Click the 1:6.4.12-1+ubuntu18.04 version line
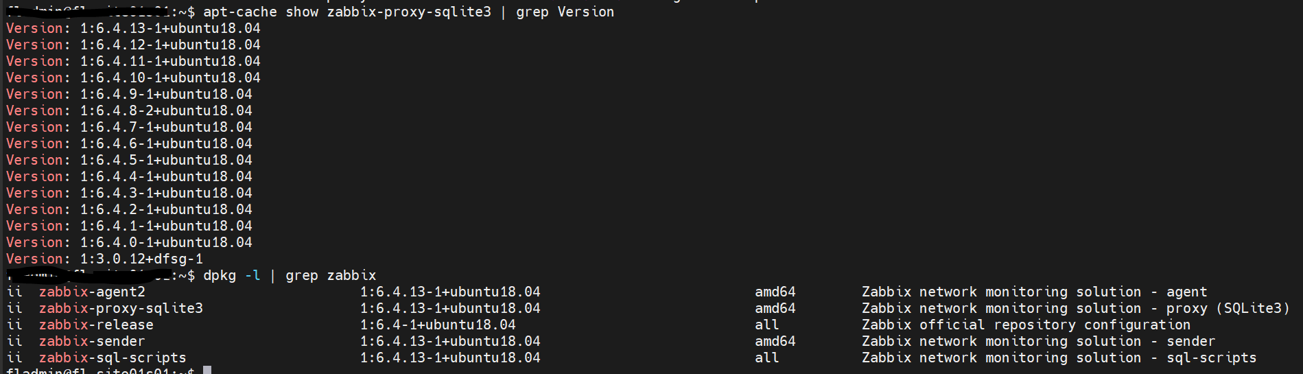Screen dimensions: 1303x374 pyautogui.click(x=133, y=45)
